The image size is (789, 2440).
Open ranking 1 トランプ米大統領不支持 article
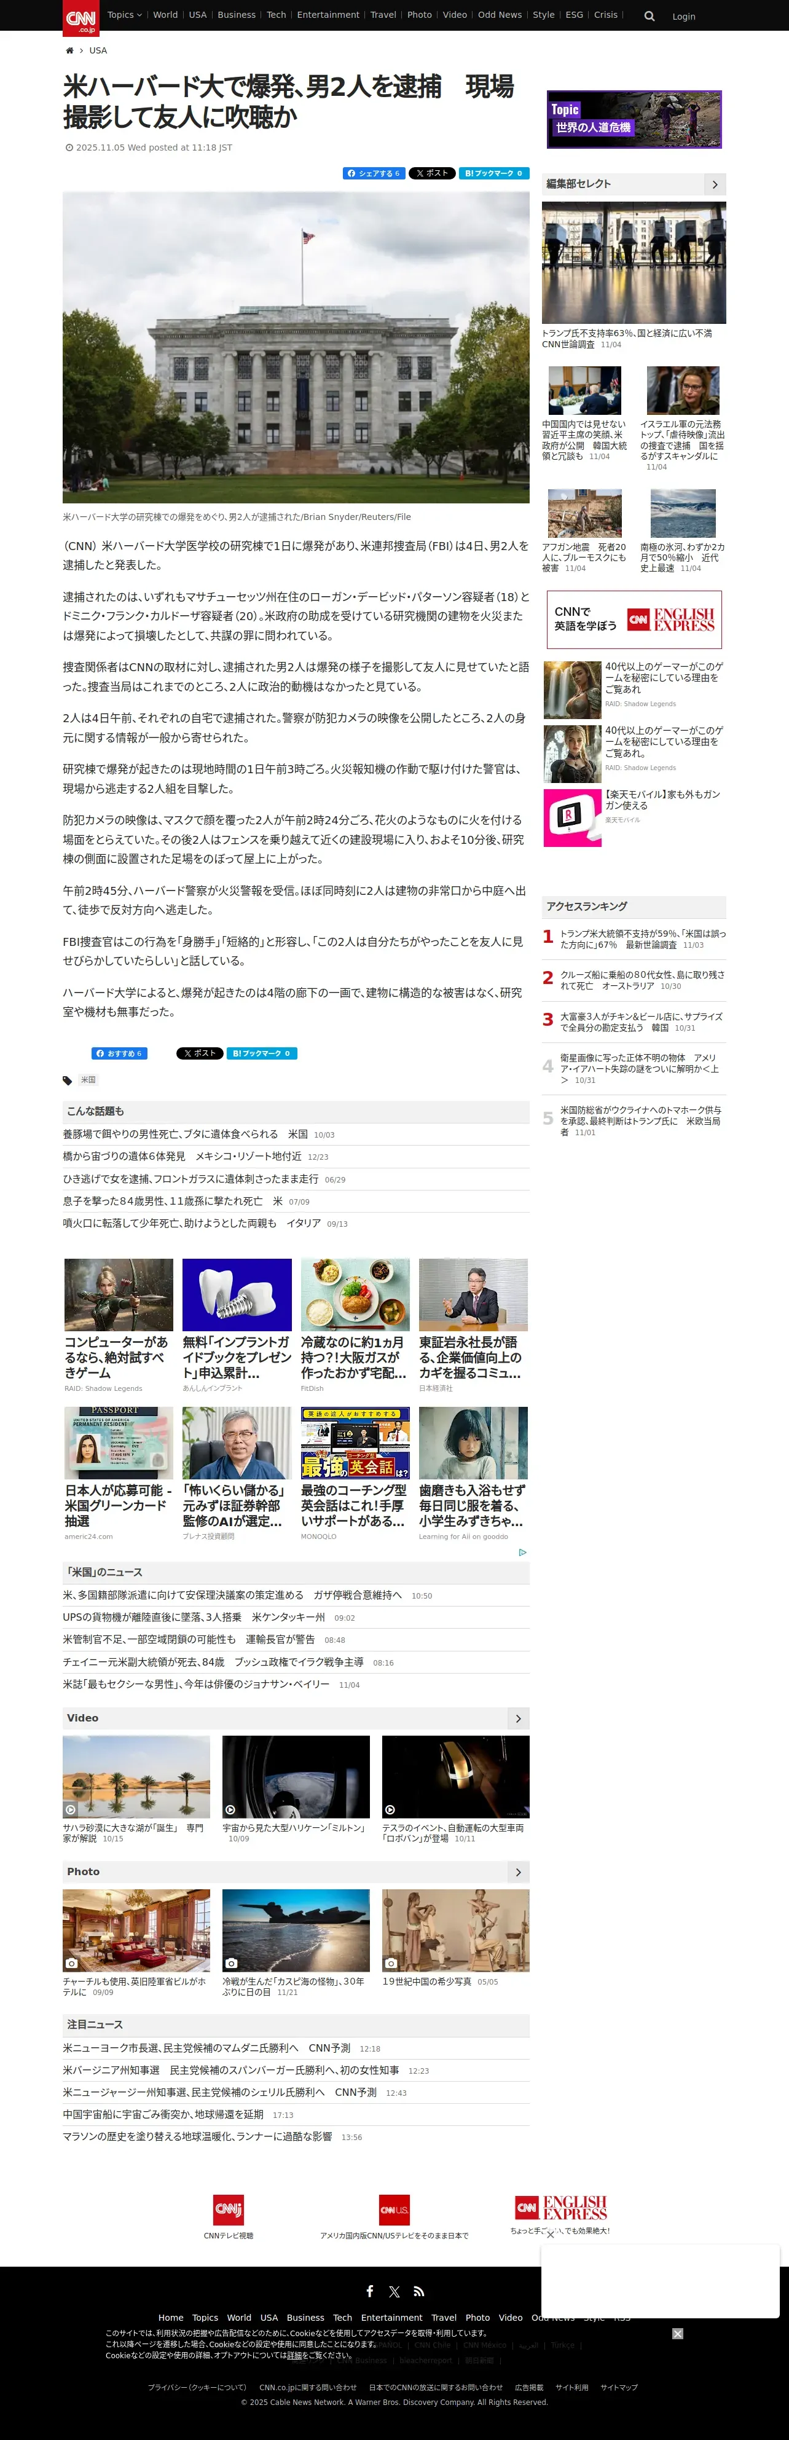[643, 939]
